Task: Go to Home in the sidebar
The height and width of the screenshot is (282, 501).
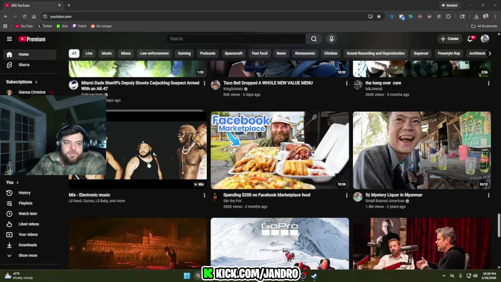Action: [x=30, y=54]
